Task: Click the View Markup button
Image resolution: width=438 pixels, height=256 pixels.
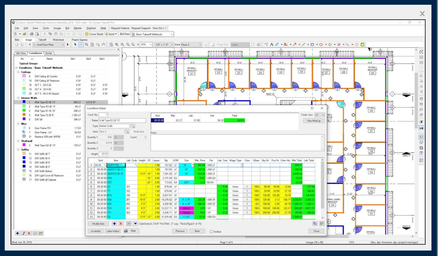Action: pos(313,121)
